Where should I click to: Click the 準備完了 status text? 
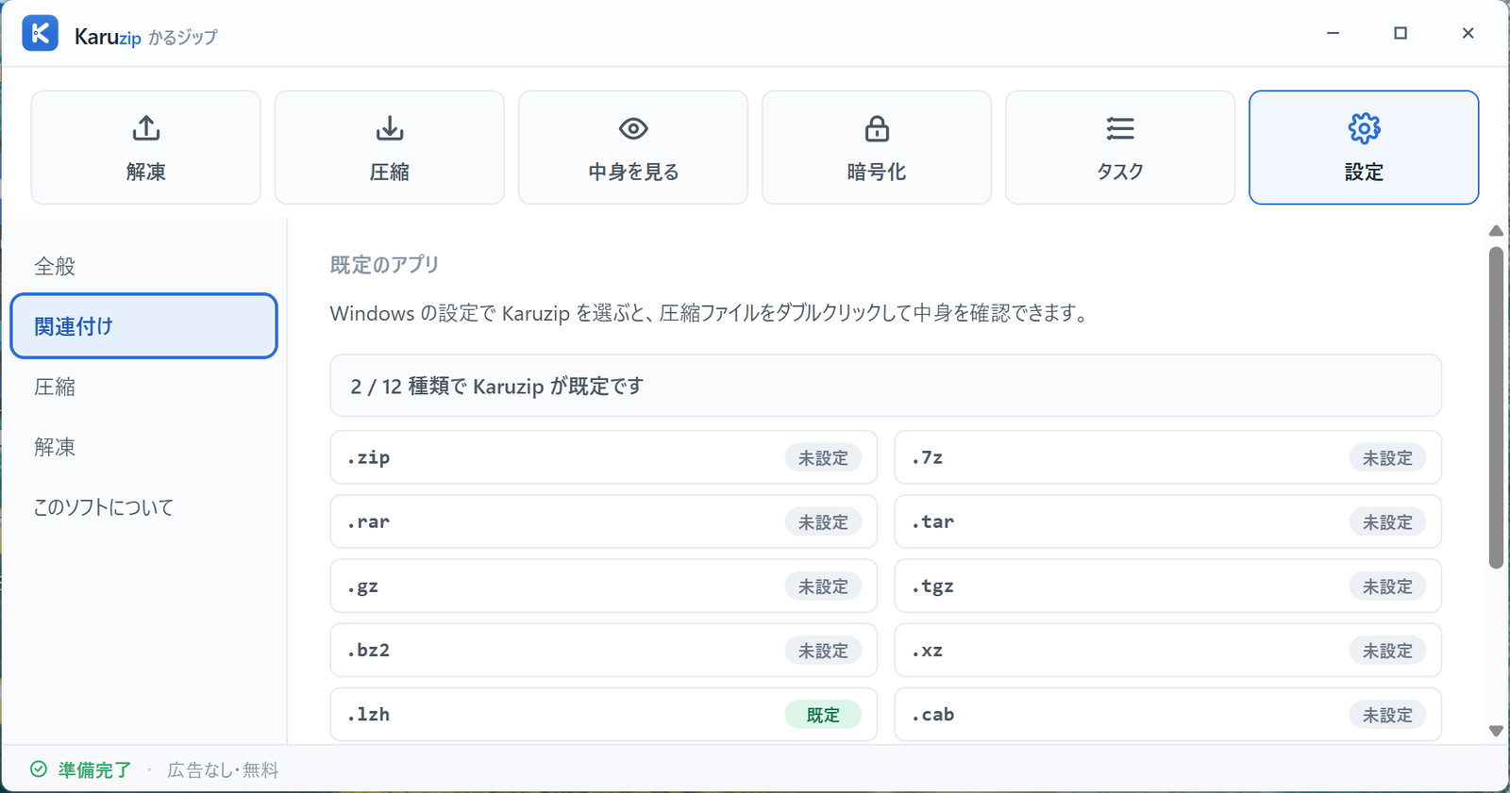94,769
